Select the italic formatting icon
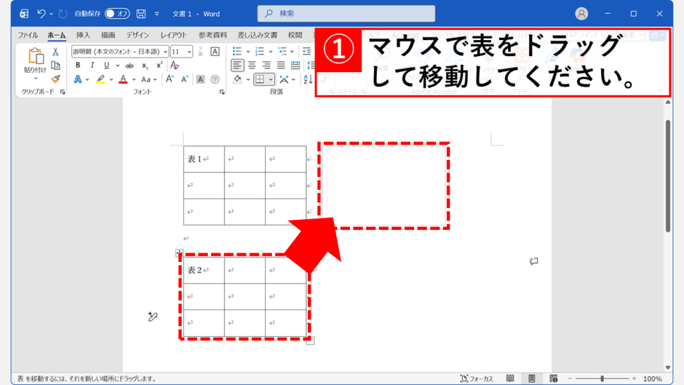 click(93, 64)
